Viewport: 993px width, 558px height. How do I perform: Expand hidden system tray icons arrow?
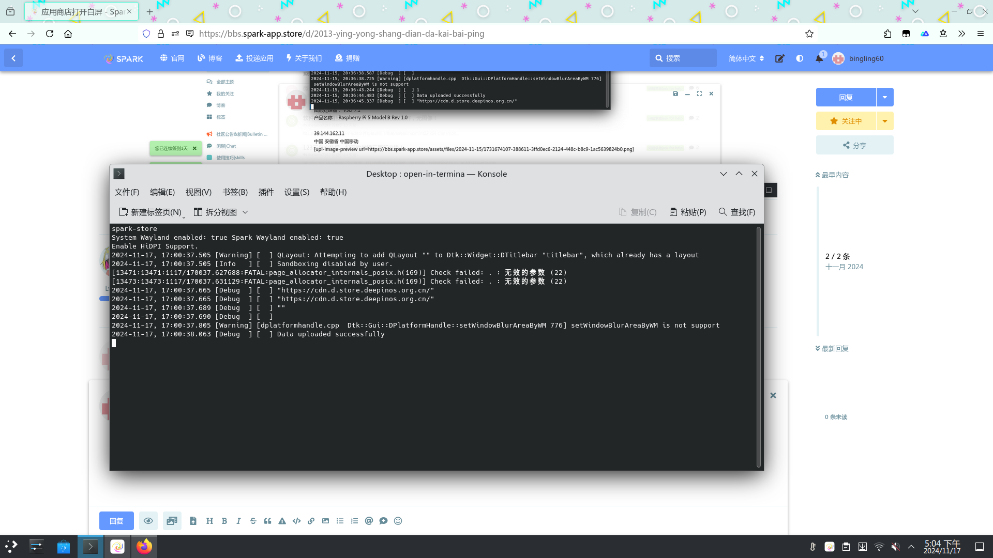coord(911,547)
